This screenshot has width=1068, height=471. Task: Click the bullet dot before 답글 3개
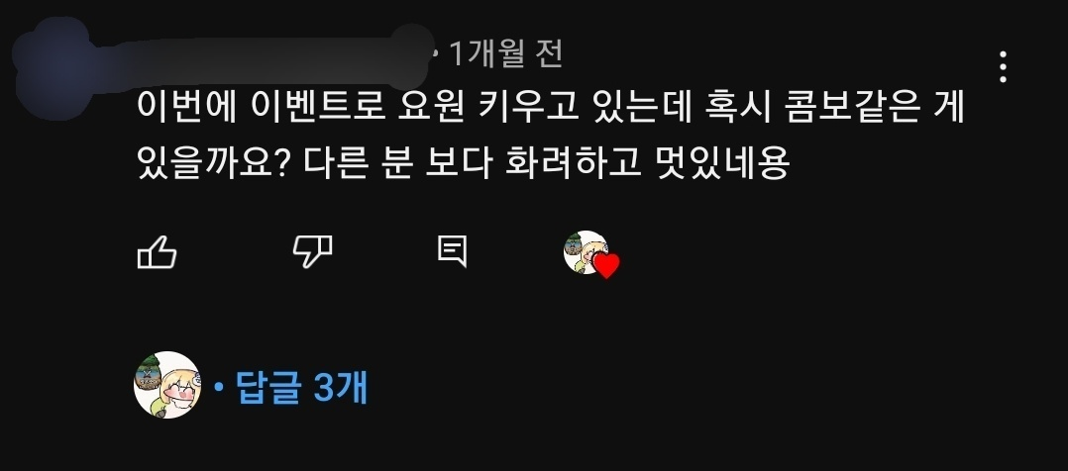click(x=219, y=387)
